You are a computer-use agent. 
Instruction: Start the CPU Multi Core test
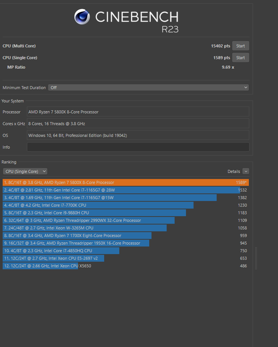pos(241,46)
